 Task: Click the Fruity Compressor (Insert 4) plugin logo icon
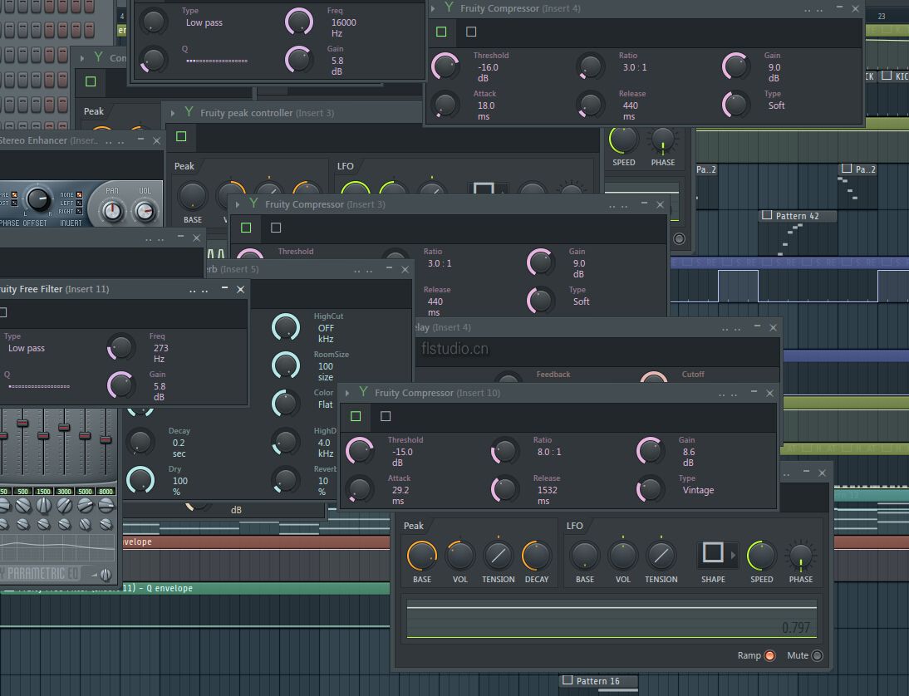pos(449,8)
